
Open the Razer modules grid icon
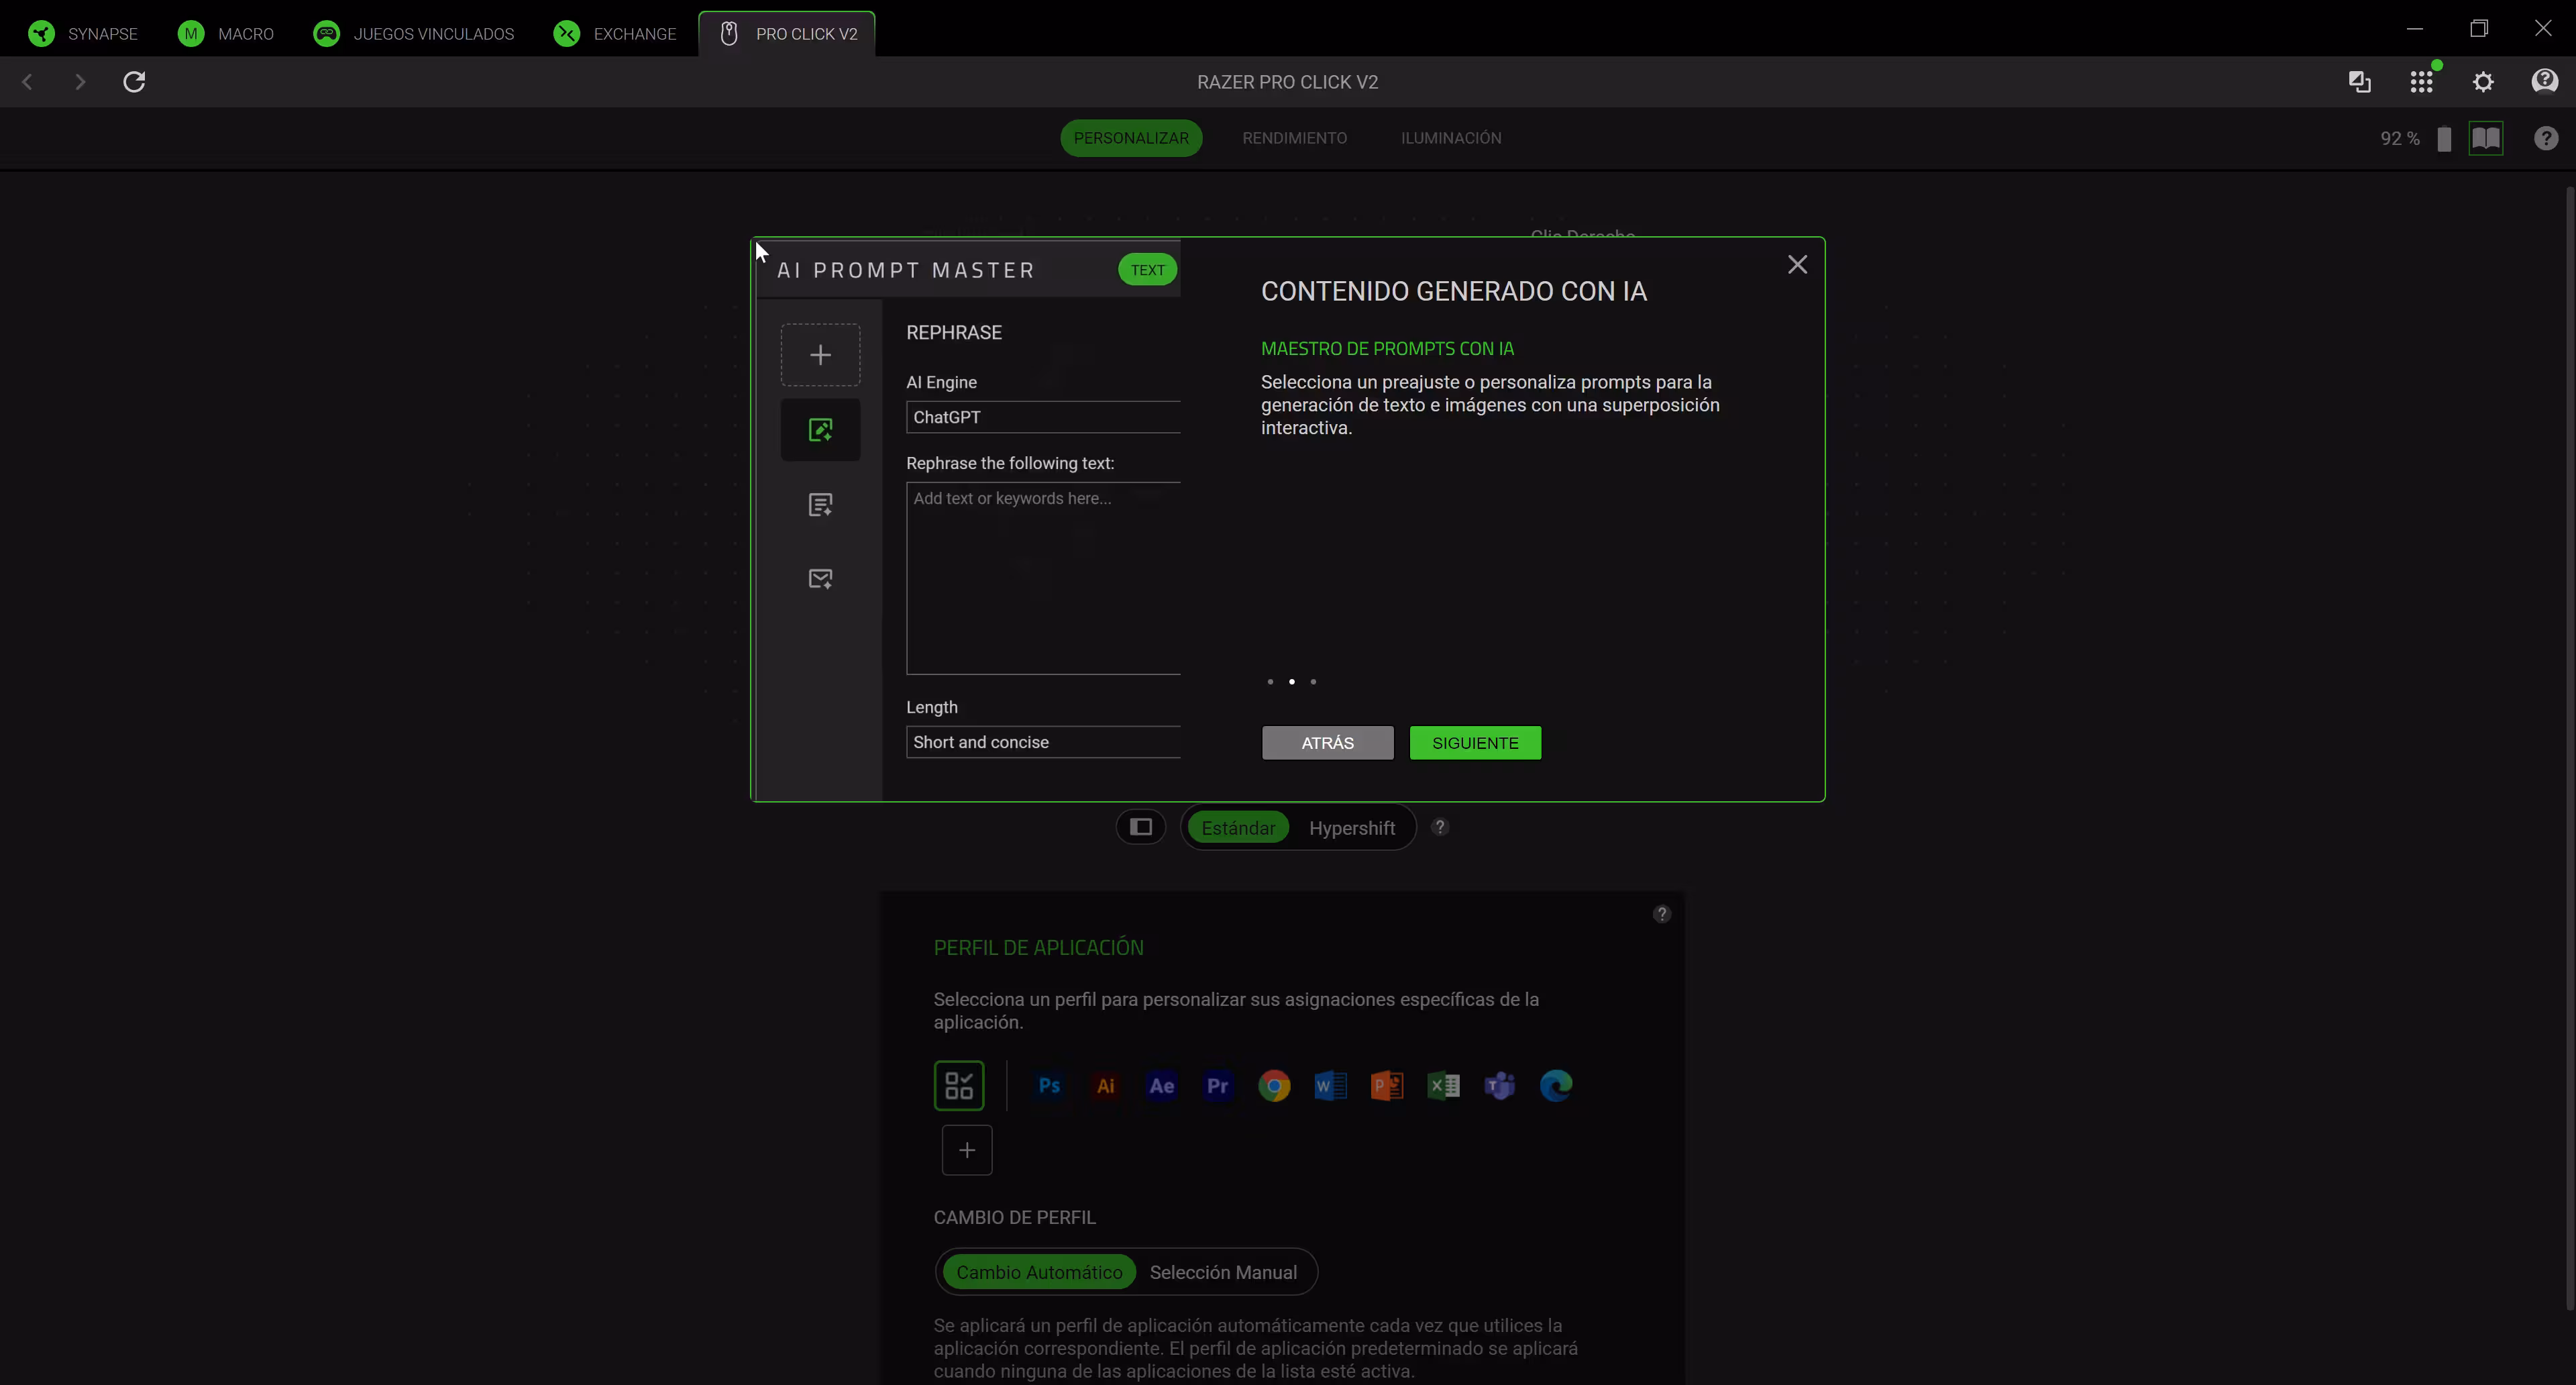coord(2421,82)
